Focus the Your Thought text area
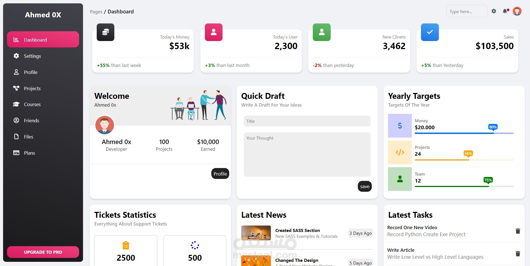This screenshot has height=266, width=530. click(x=307, y=154)
